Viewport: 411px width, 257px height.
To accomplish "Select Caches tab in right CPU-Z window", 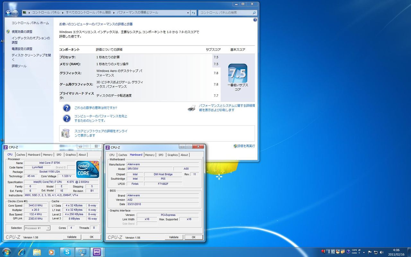I will click(123, 155).
